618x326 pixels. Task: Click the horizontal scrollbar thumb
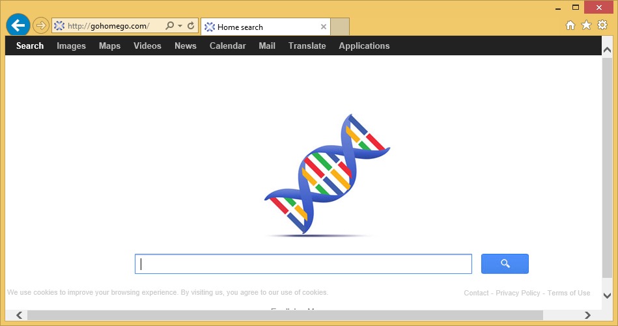tap(285, 315)
